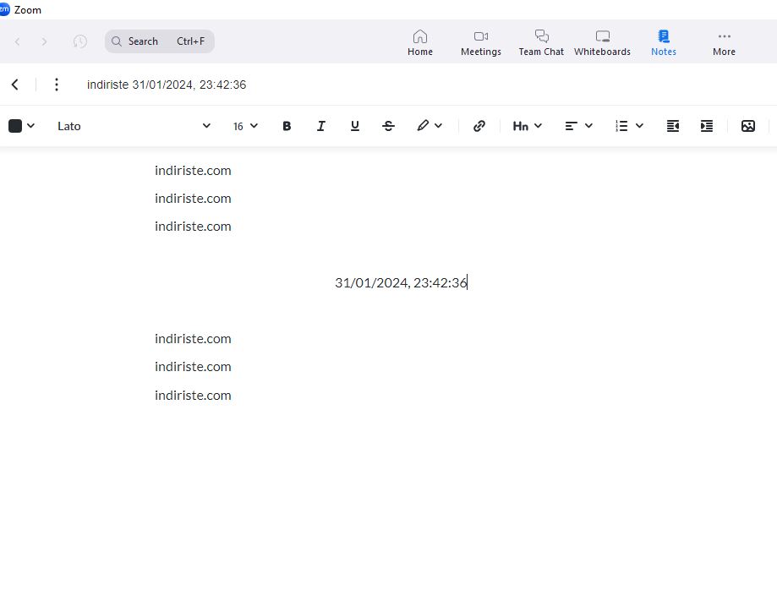Viewport: 777px width, 612px height.
Task: Click the first indiriste.com line
Action: (x=193, y=171)
